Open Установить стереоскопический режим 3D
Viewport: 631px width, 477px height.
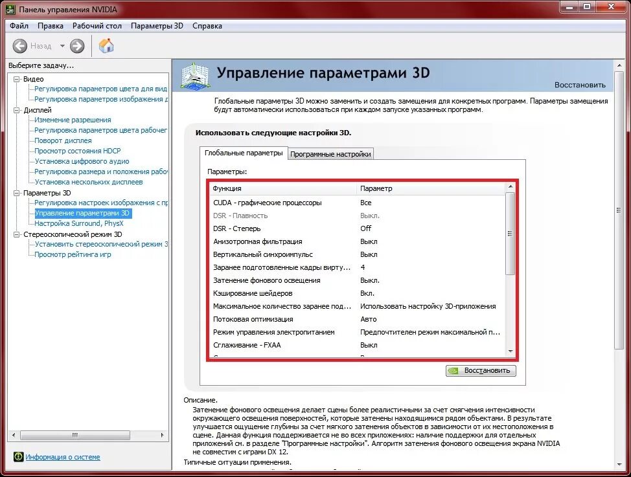(x=101, y=244)
